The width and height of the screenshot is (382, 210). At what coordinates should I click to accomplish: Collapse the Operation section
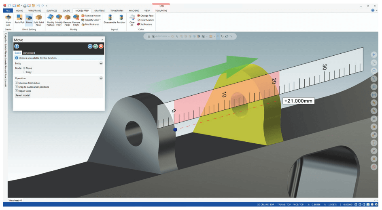101,78
